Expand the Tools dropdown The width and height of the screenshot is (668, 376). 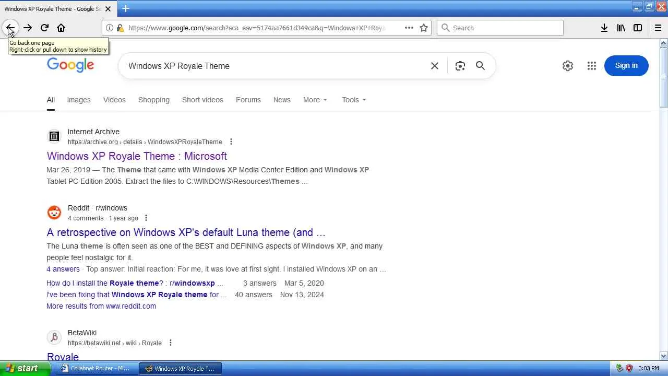[x=354, y=100]
